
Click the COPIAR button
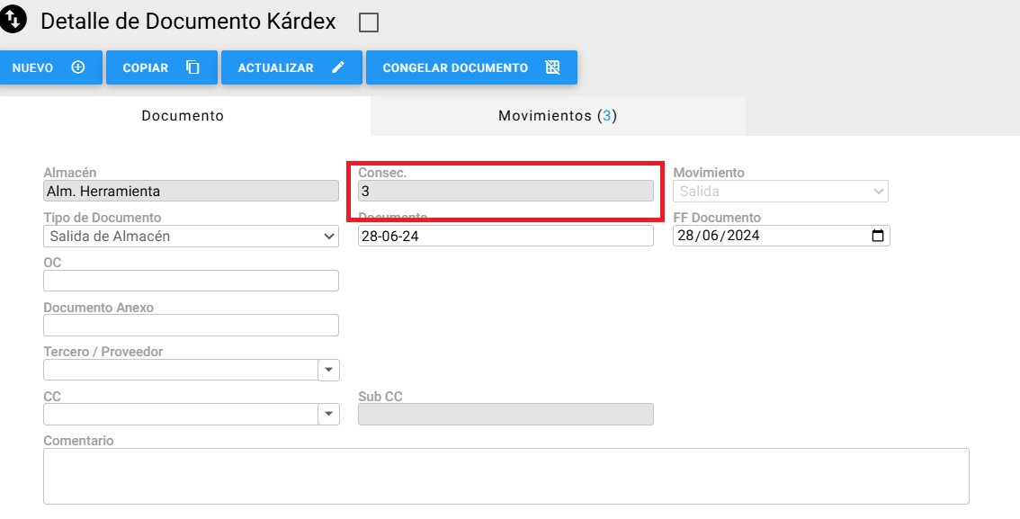click(x=162, y=67)
